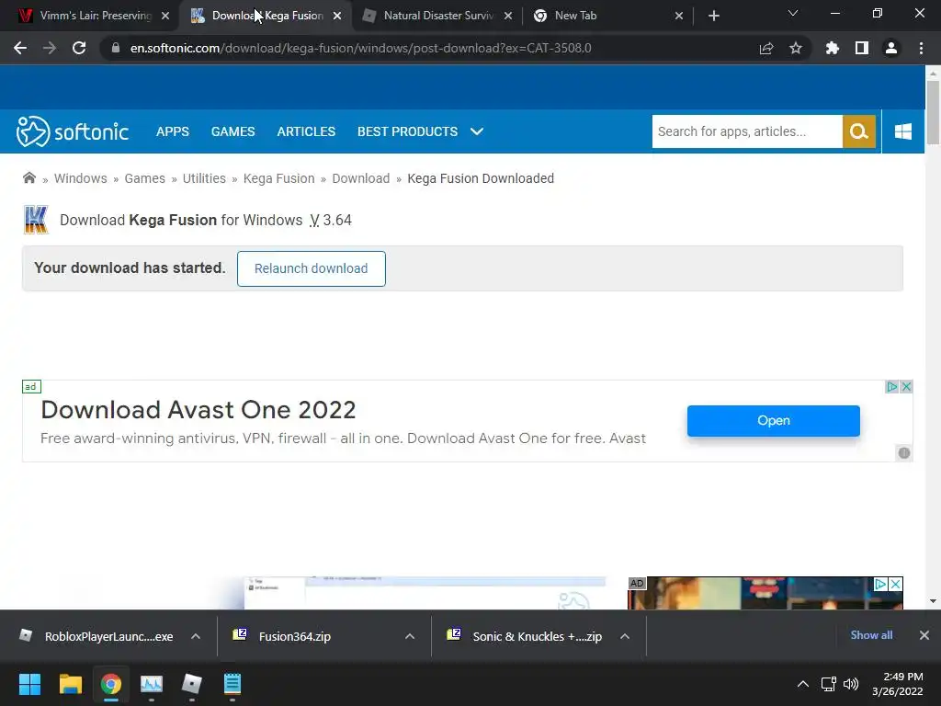Click Open on the Avast ad
Image resolution: width=941 pixels, height=706 pixels.
pyautogui.click(x=773, y=420)
